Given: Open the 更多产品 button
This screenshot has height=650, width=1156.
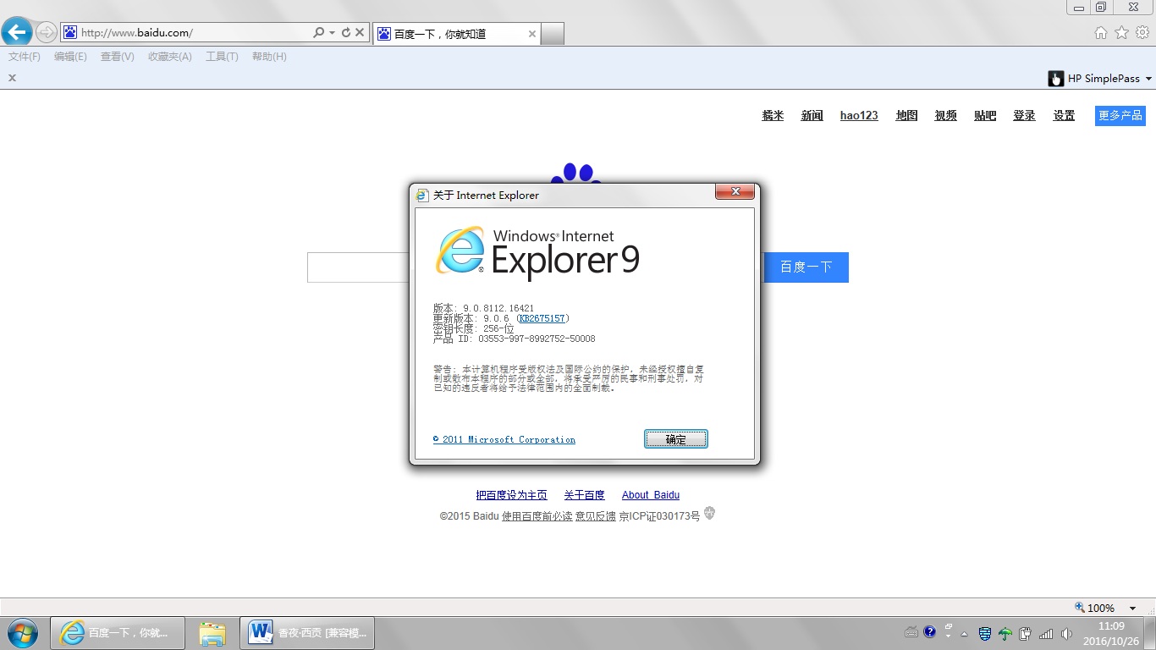Looking at the screenshot, I should click(x=1120, y=115).
